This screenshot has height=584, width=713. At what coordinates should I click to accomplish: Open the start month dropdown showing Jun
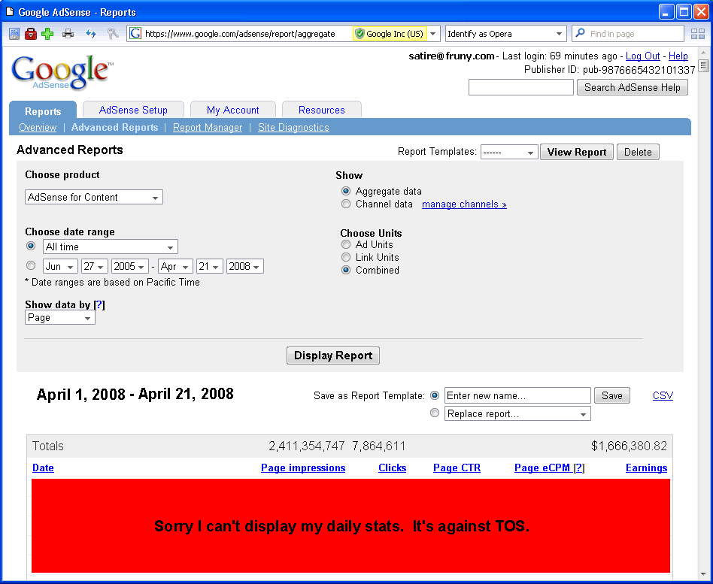point(60,266)
